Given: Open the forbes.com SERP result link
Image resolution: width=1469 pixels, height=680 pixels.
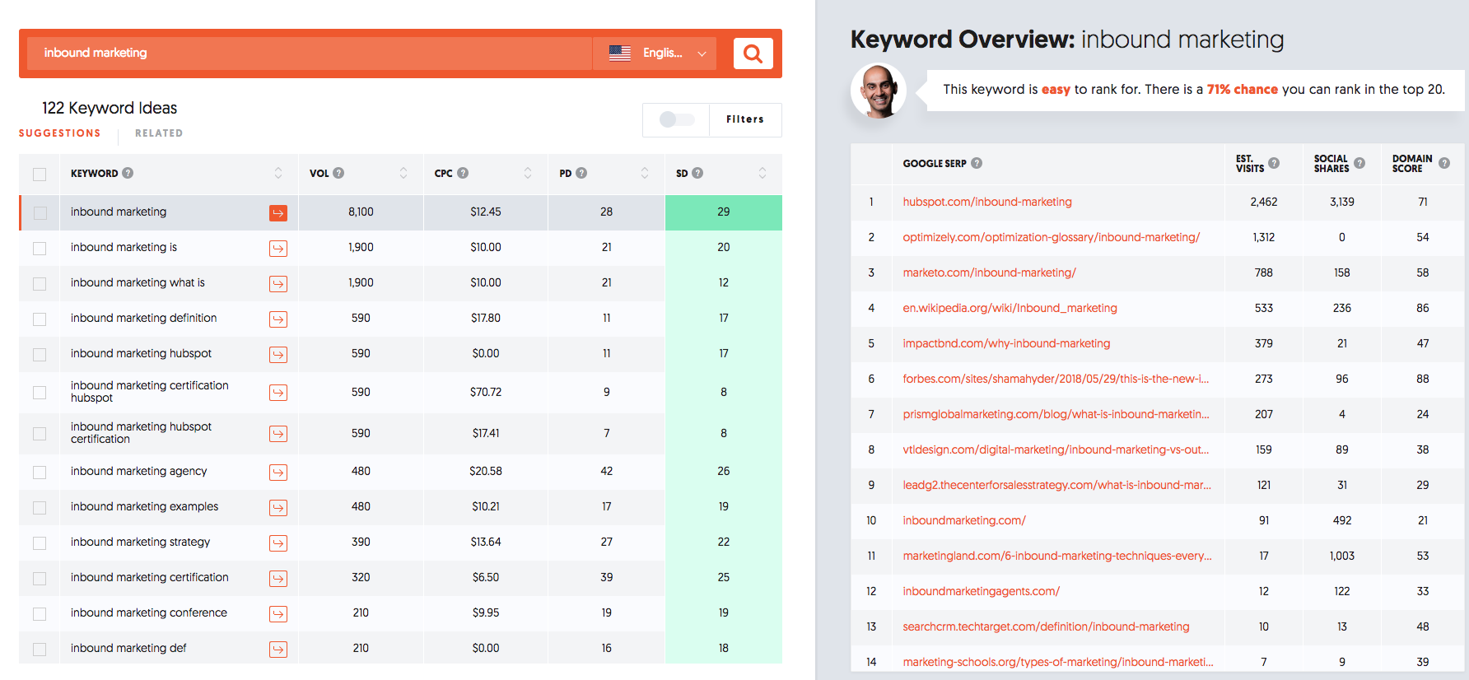Looking at the screenshot, I should click(1056, 379).
